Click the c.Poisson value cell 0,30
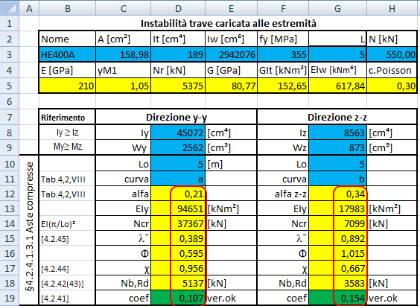Screen dimensions: 420x306 coord(392,86)
